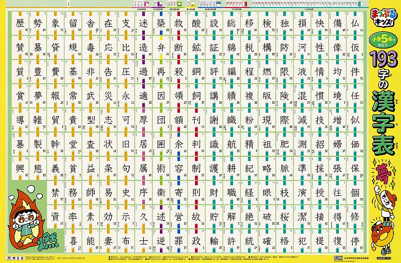Select the kanji 仮
401x263 pixels.
pyautogui.click(x=355, y=48)
